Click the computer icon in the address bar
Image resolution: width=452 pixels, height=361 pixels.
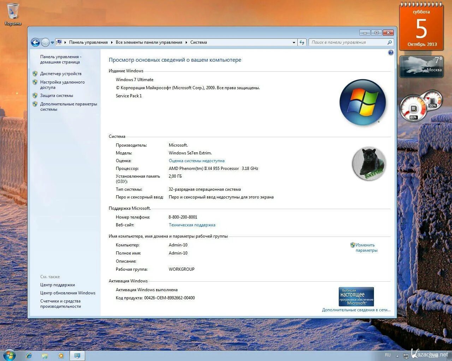coord(59,42)
